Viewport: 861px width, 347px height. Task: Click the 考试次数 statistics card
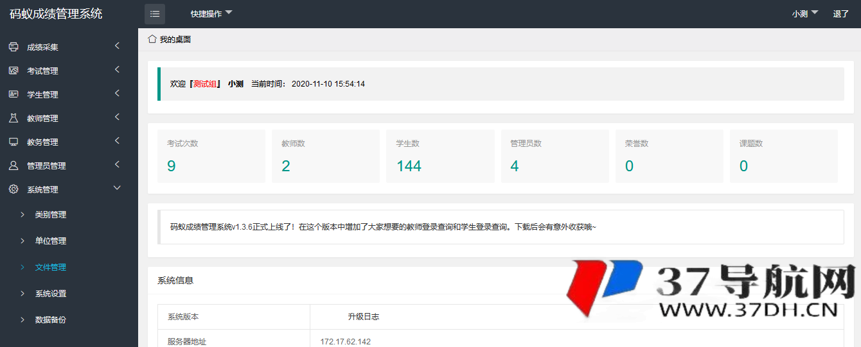(211, 156)
